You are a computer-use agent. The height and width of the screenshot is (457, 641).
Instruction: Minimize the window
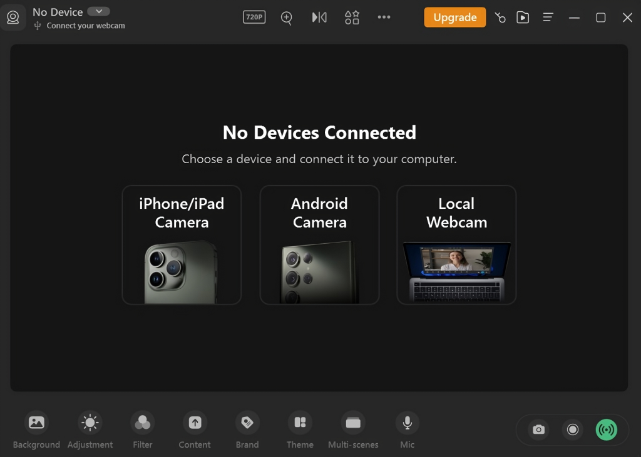[x=575, y=18]
